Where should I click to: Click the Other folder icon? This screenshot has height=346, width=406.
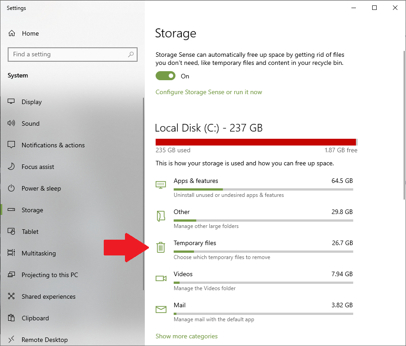161,216
